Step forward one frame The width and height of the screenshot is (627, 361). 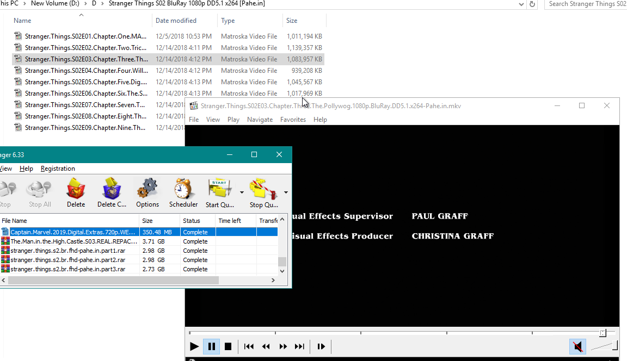click(x=321, y=347)
